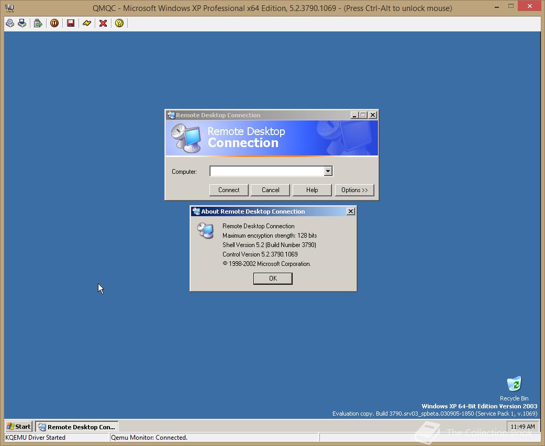Click the '© 1998-2002 Microsoft Corporation.' text
545x446 pixels.
266,264
